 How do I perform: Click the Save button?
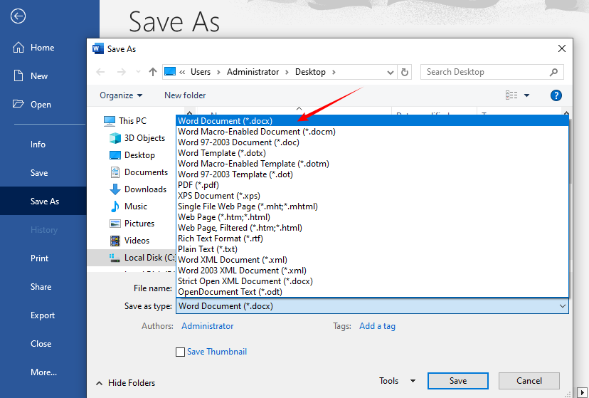tap(458, 381)
